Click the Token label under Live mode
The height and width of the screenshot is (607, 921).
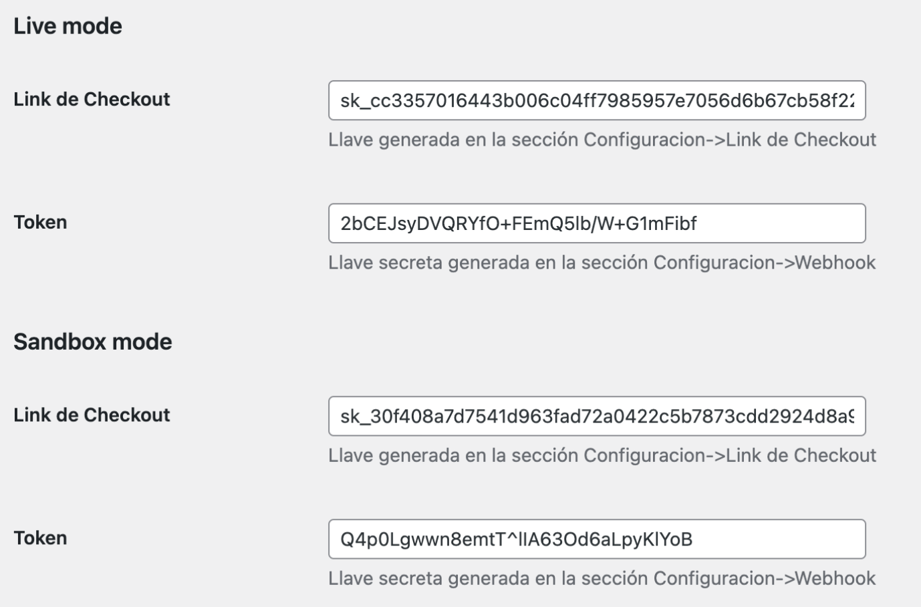click(40, 222)
